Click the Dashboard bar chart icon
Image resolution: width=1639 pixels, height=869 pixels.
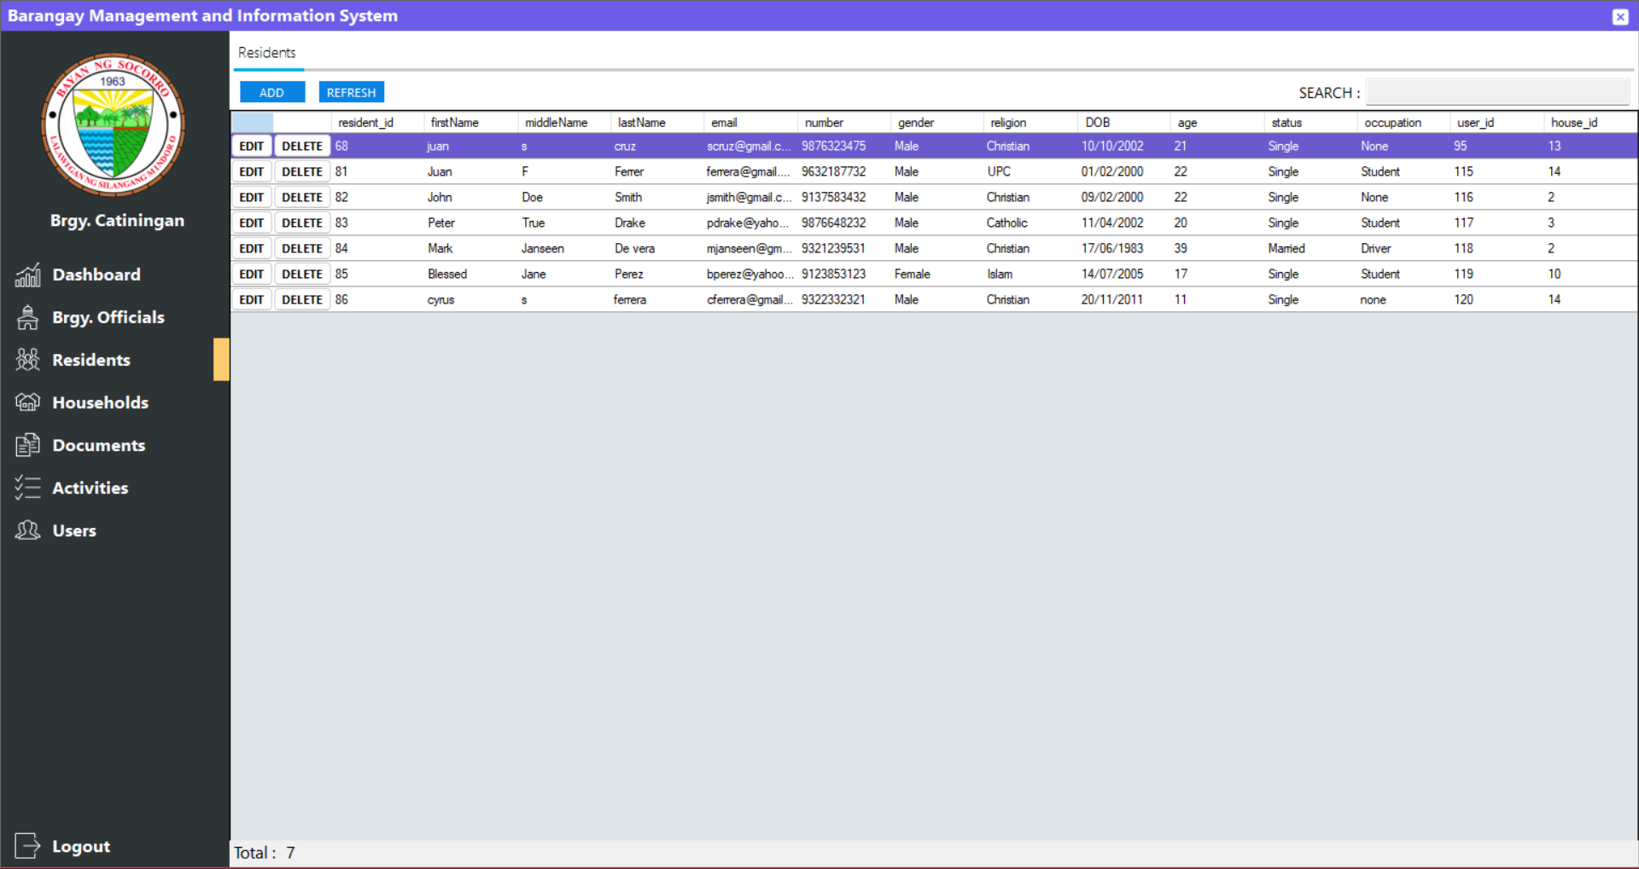pos(27,275)
